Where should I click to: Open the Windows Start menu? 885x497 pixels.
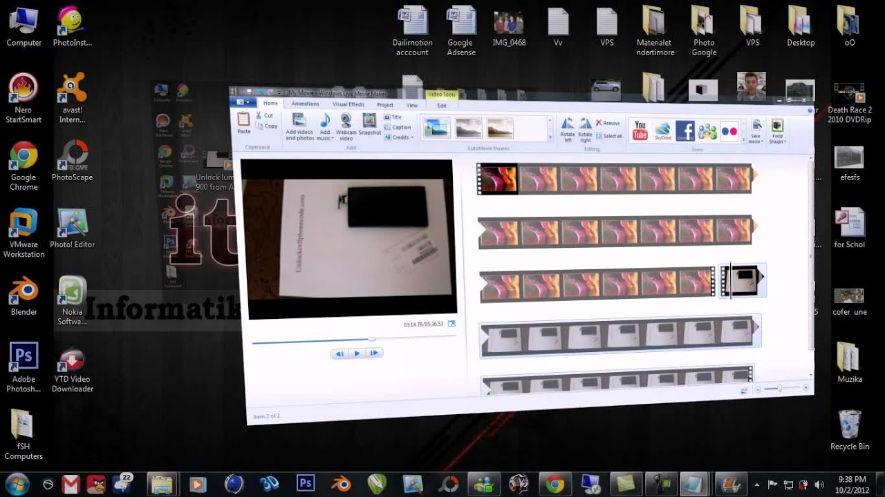coord(17,483)
